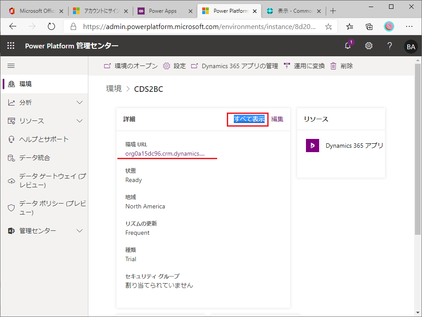Viewport: 422px width, 317px height.
Task: Open the browser profile avatar
Action: point(389,26)
